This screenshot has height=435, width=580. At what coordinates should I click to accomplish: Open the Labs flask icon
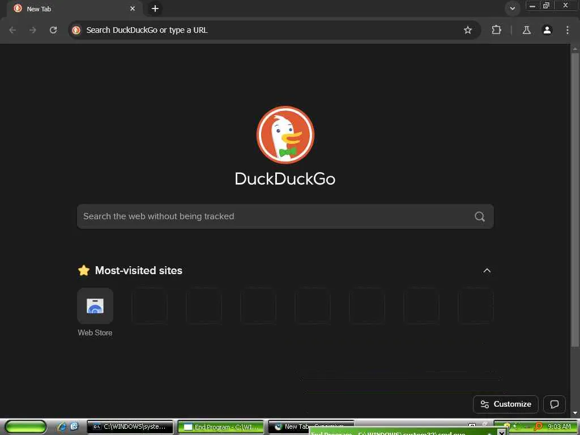pos(526,30)
